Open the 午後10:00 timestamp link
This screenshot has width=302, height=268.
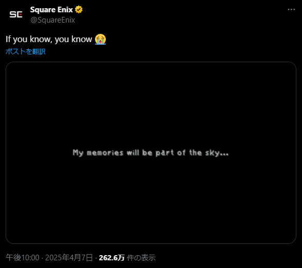23,258
